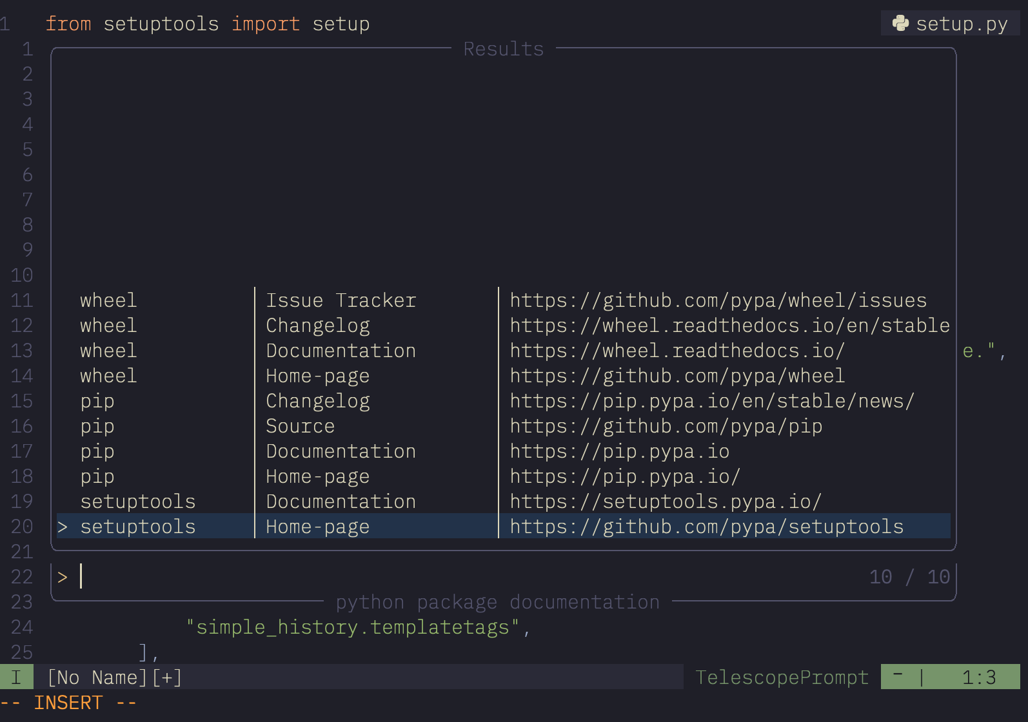Select the wheel Changelog entry
The width and height of the screenshot is (1028, 722).
504,326
